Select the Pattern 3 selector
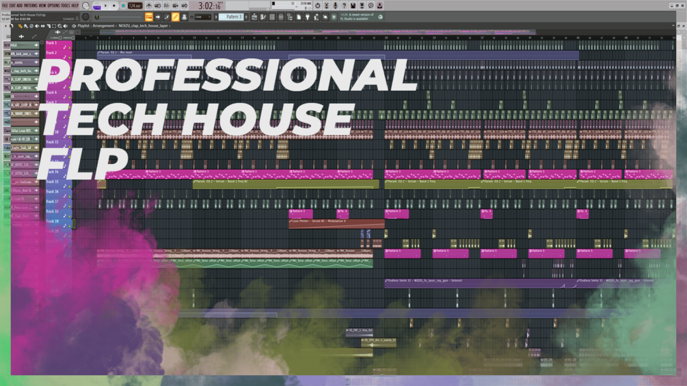This screenshot has height=386, width=687. pyautogui.click(x=231, y=16)
